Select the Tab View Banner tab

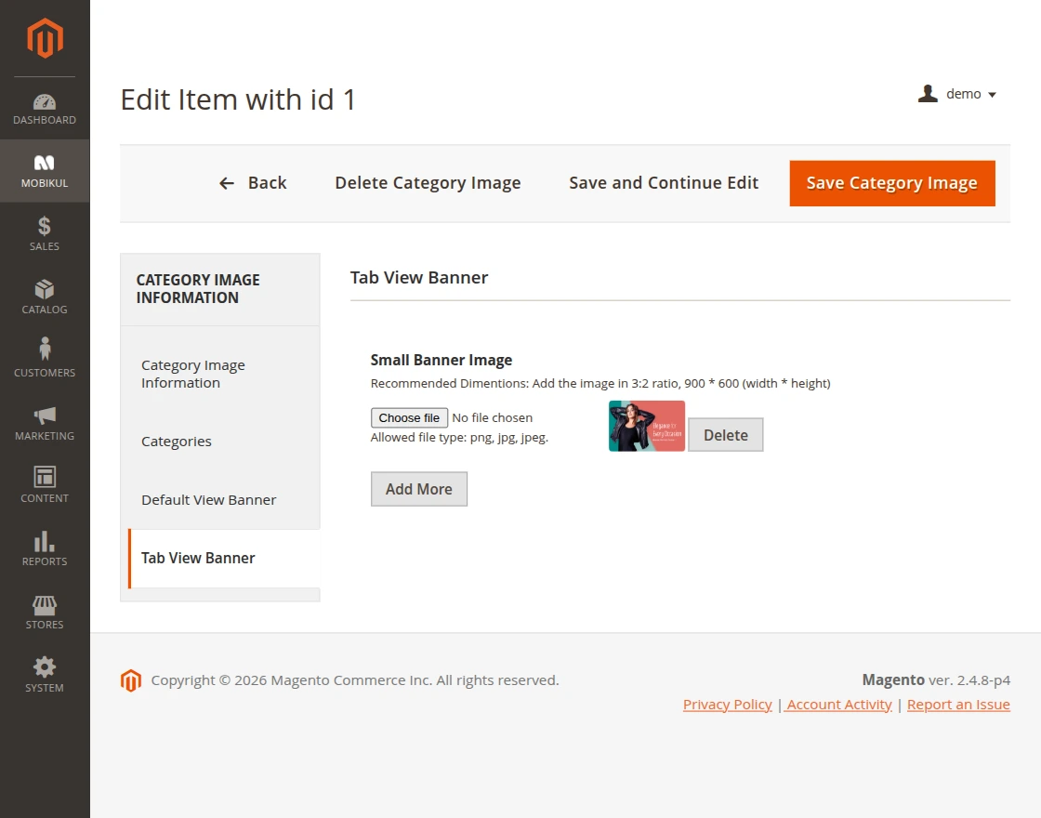coord(224,559)
